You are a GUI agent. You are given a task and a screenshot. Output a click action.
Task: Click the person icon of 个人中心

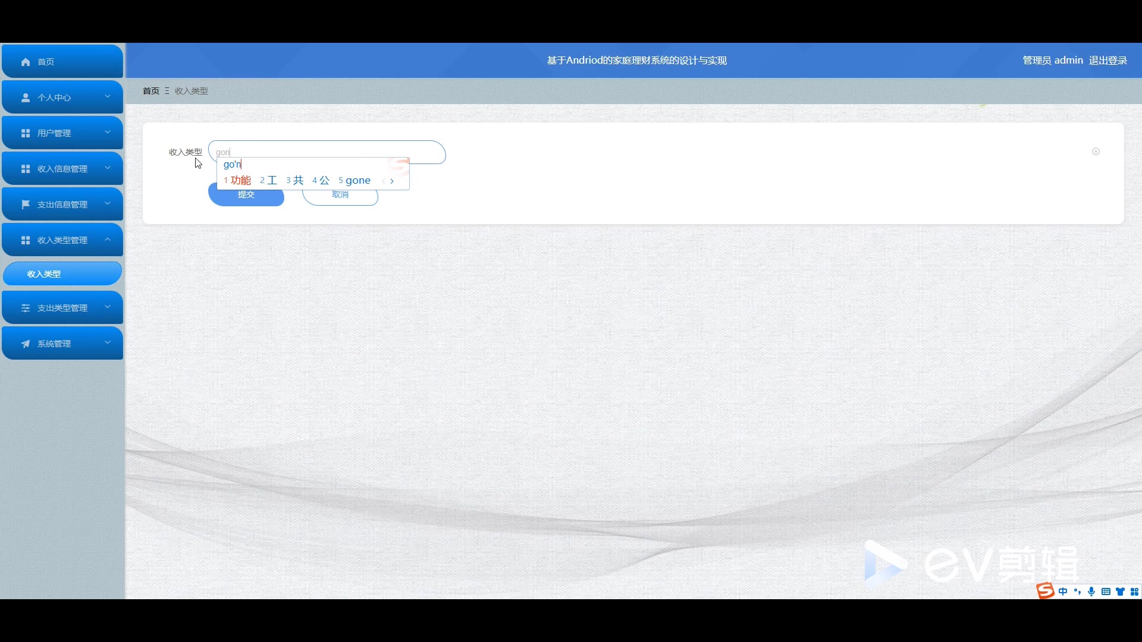pyautogui.click(x=26, y=97)
